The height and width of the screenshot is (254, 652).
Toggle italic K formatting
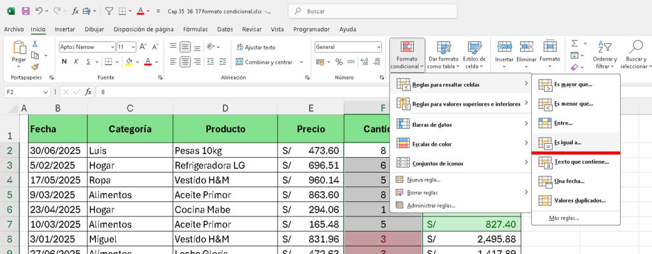pos(76,62)
